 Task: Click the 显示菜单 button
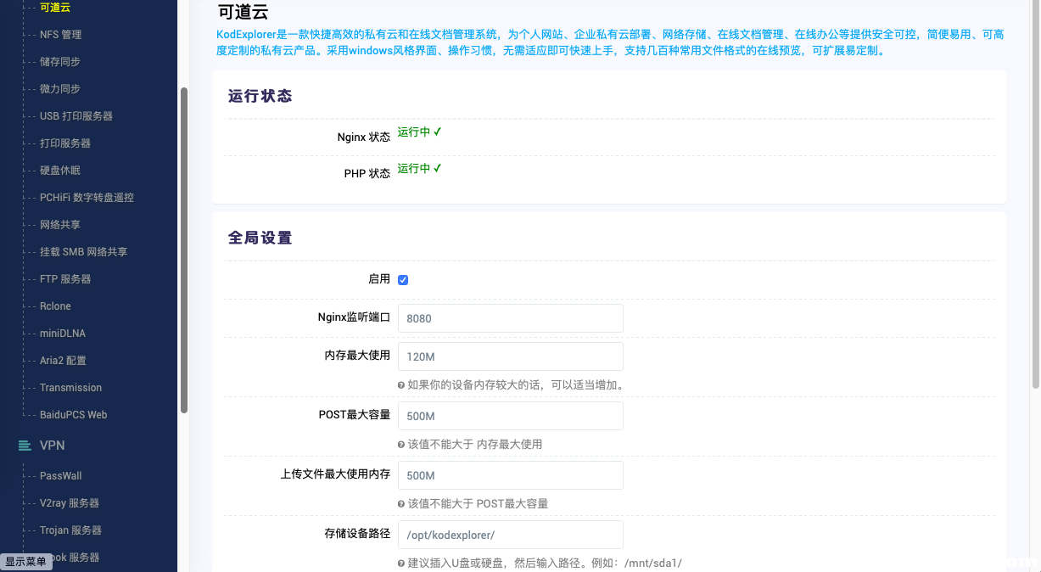click(25, 562)
